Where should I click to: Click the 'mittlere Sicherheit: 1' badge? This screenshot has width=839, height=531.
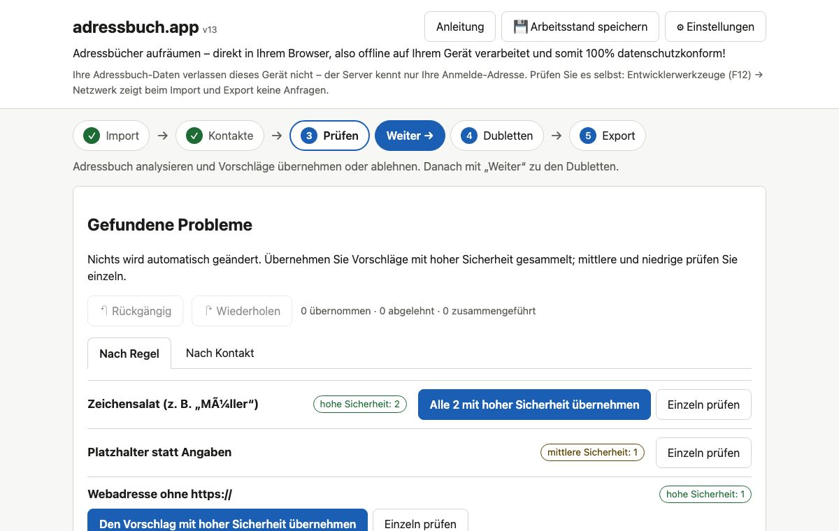[592, 452]
